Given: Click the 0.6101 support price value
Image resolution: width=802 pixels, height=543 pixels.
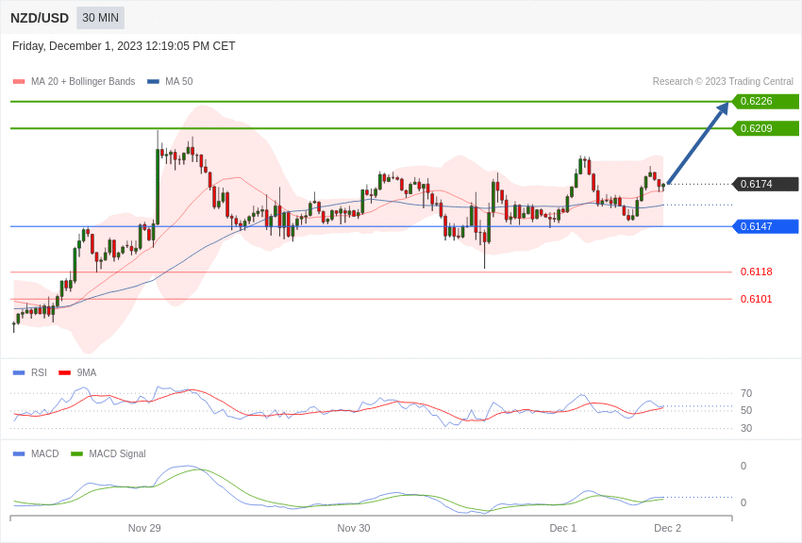Looking at the screenshot, I should point(756,299).
